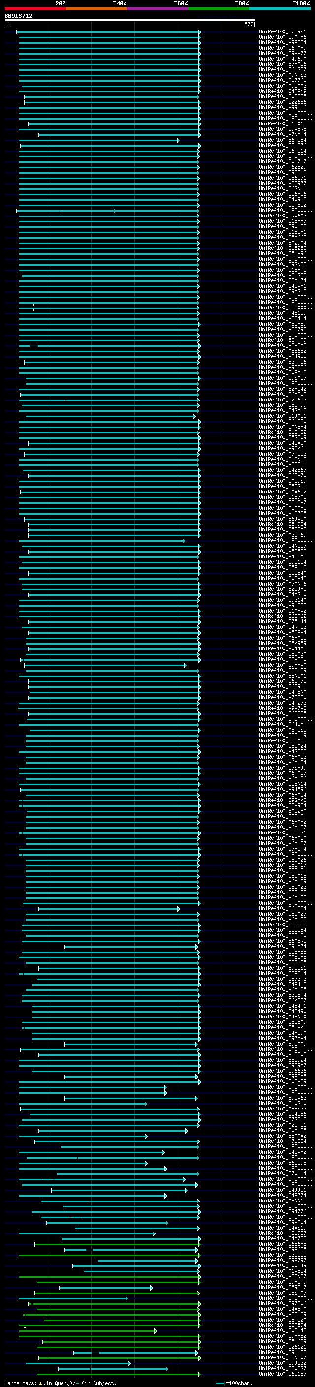Image resolution: width=315 pixels, height=1387 pixels.
Task: Select hit label UniRef100_C8V8E0
Action: [x=283, y=660]
